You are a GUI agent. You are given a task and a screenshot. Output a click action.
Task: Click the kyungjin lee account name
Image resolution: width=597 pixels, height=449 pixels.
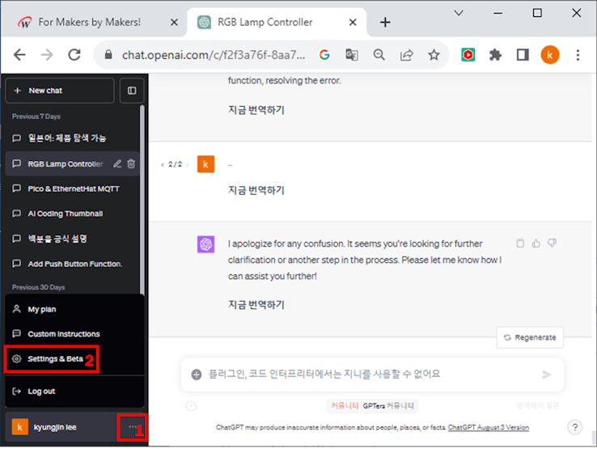55,427
